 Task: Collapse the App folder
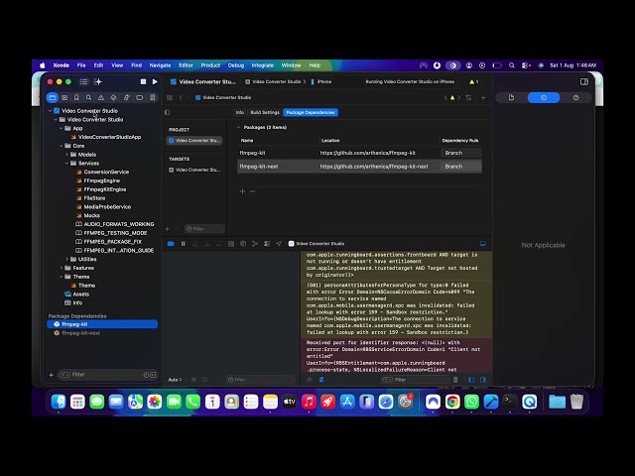pyautogui.click(x=62, y=128)
